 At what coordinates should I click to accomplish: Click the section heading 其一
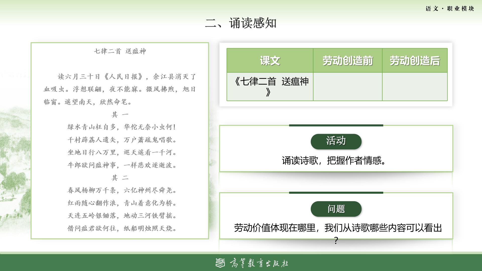(x=120, y=115)
